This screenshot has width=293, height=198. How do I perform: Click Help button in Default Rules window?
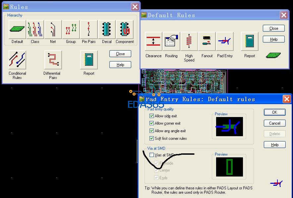click(274, 39)
